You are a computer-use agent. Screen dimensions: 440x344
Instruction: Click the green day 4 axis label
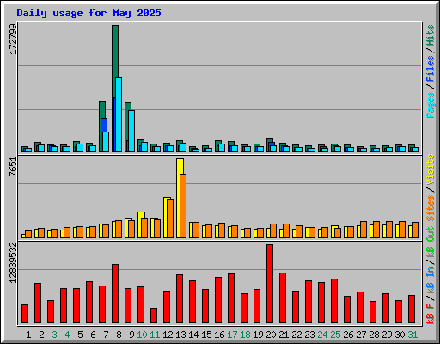[x=67, y=335]
